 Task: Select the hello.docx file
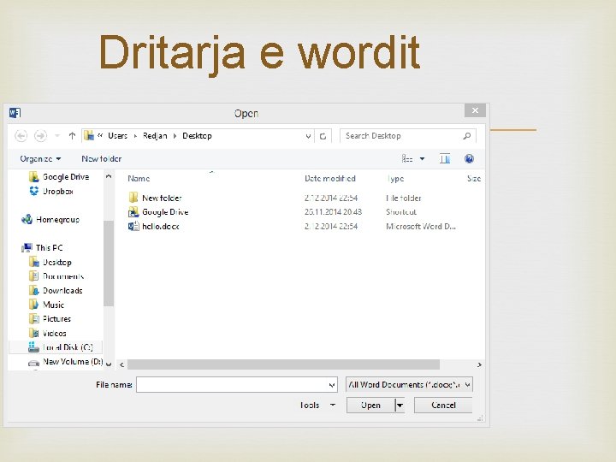coord(154,226)
